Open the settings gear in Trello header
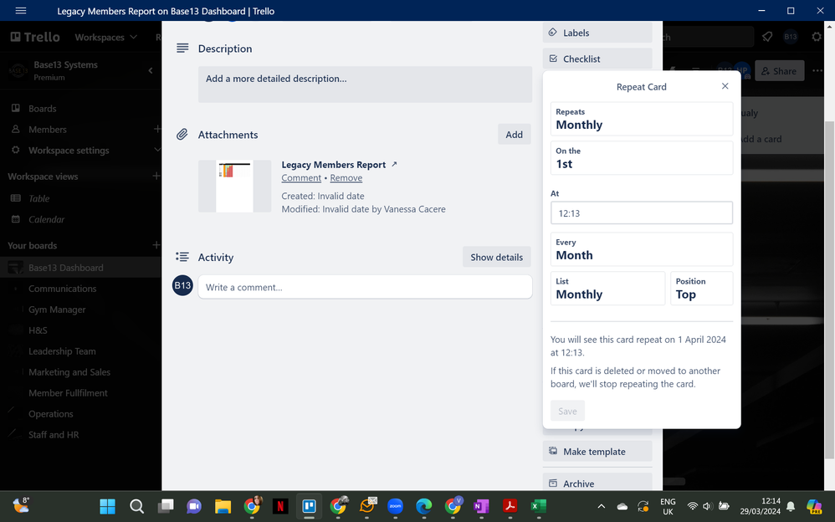Image resolution: width=835 pixels, height=522 pixels. click(x=817, y=37)
